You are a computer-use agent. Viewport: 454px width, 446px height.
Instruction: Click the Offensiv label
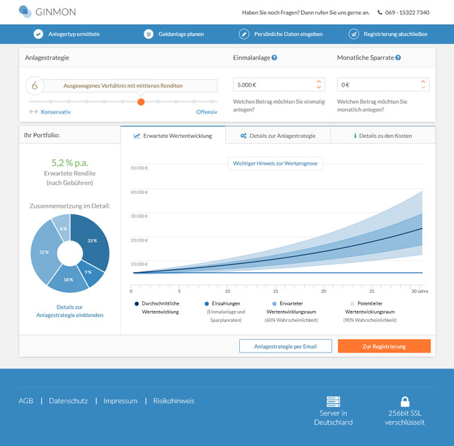click(x=207, y=112)
